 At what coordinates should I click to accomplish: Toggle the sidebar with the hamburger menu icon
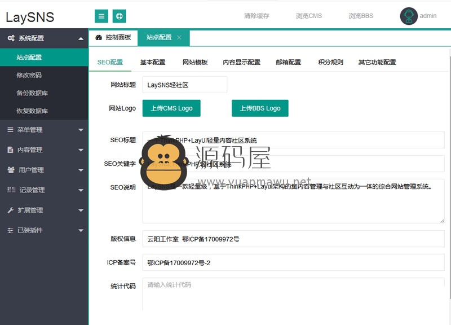tap(101, 16)
